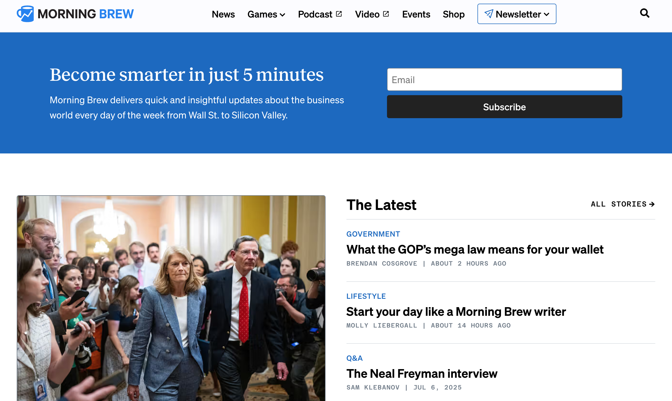Click the Morning Brew mug logo icon

tap(25, 14)
